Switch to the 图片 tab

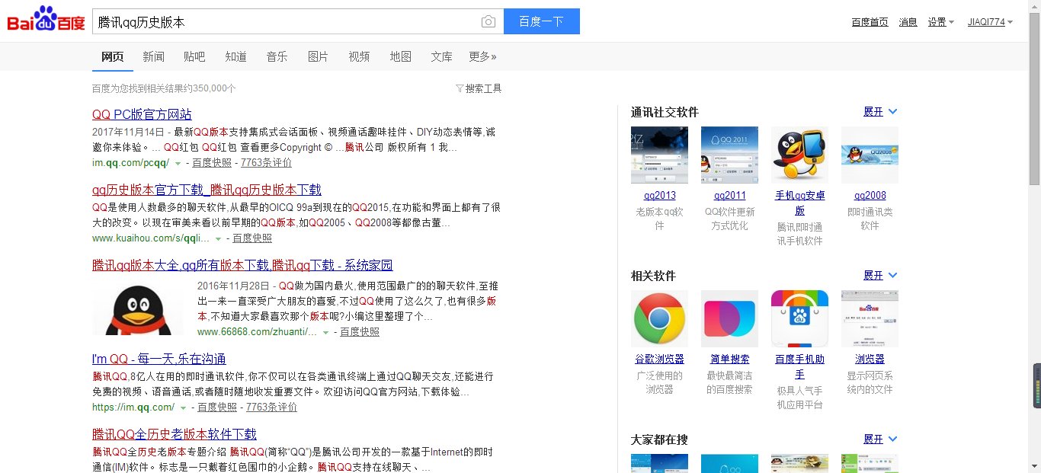click(x=318, y=56)
